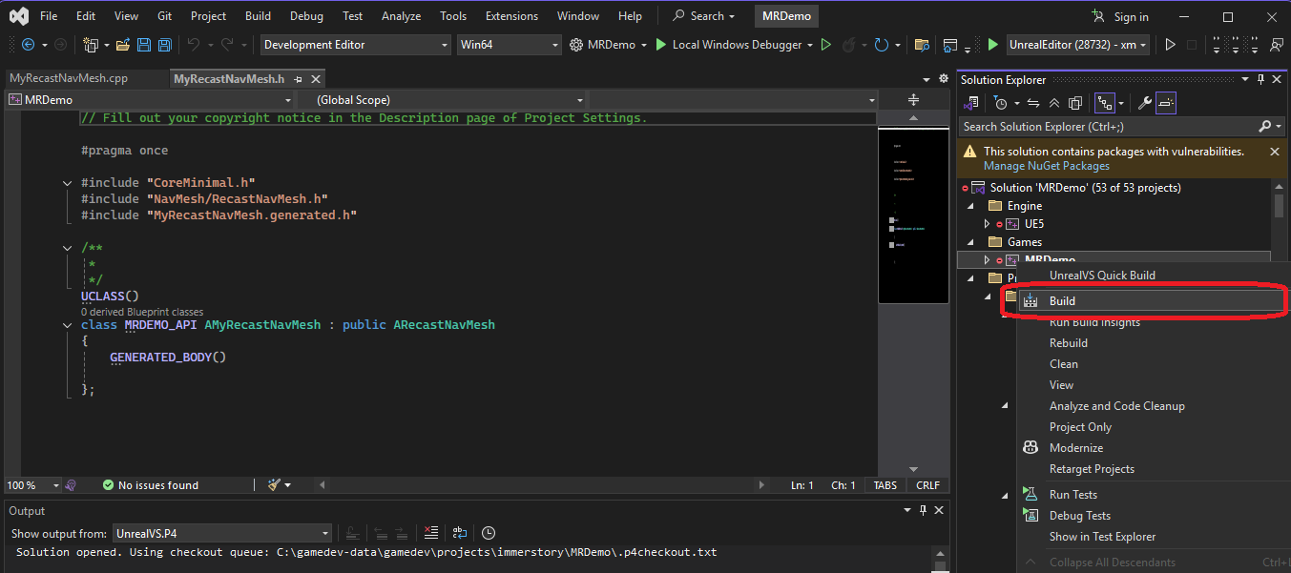Sync Solution Explorer with active document

1033,102
